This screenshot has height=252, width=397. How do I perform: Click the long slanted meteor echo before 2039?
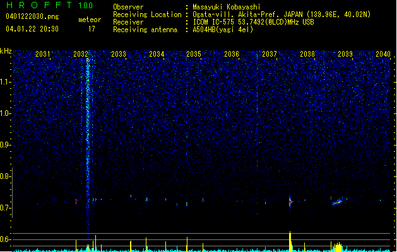[x=337, y=202]
